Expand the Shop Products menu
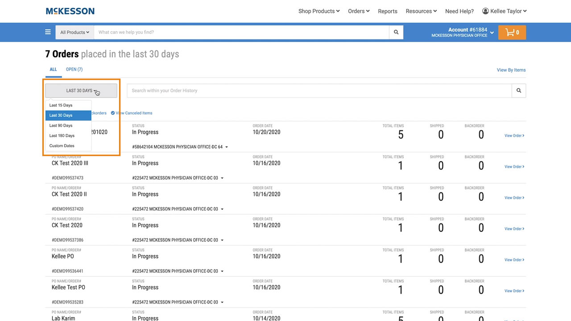Screen dimensions: 571x321 pyautogui.click(x=319, y=11)
